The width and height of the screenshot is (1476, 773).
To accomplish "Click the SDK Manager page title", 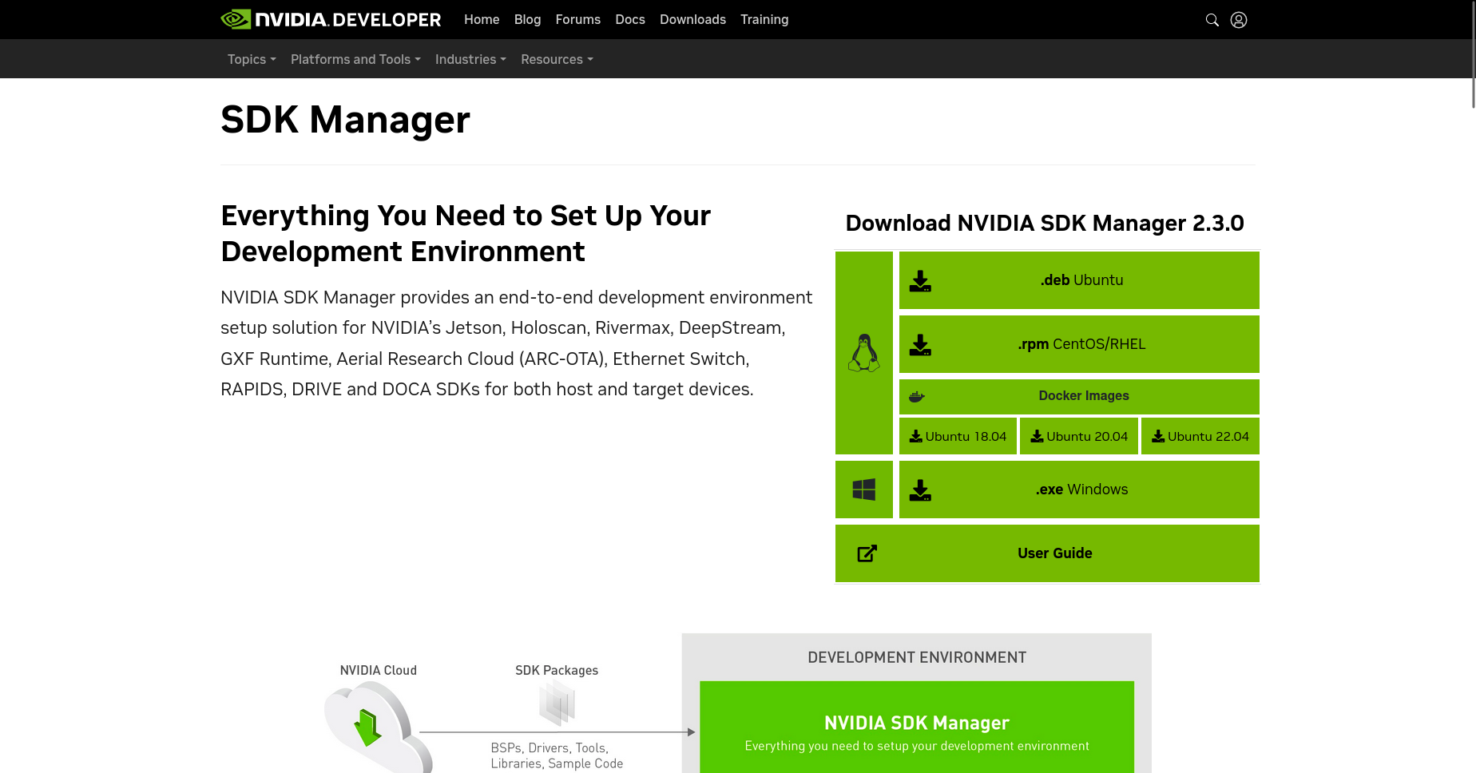I will point(345,120).
